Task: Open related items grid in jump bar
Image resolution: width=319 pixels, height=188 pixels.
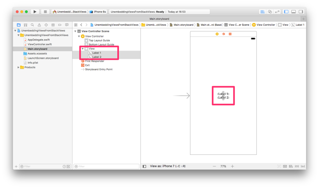Action: (76, 25)
